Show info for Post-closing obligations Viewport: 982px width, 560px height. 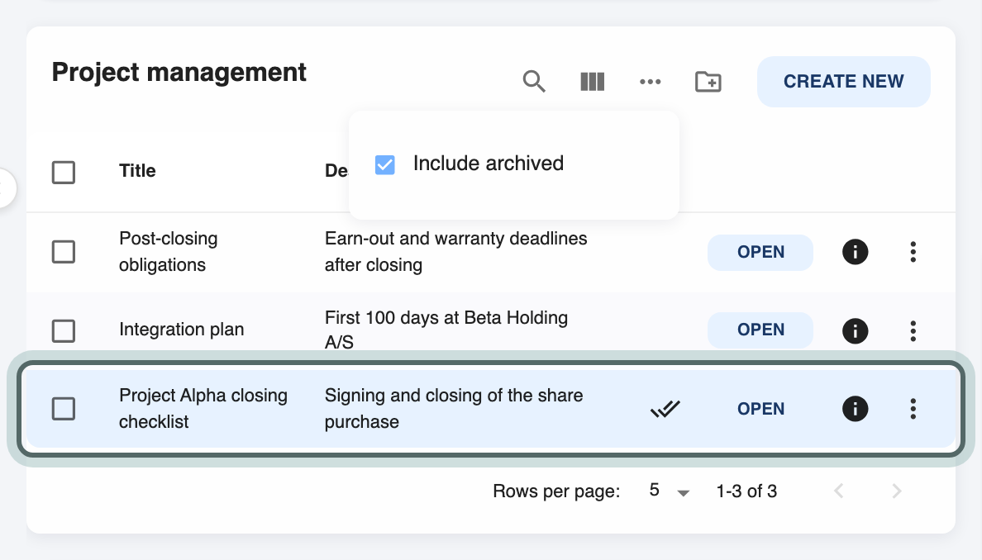click(855, 252)
